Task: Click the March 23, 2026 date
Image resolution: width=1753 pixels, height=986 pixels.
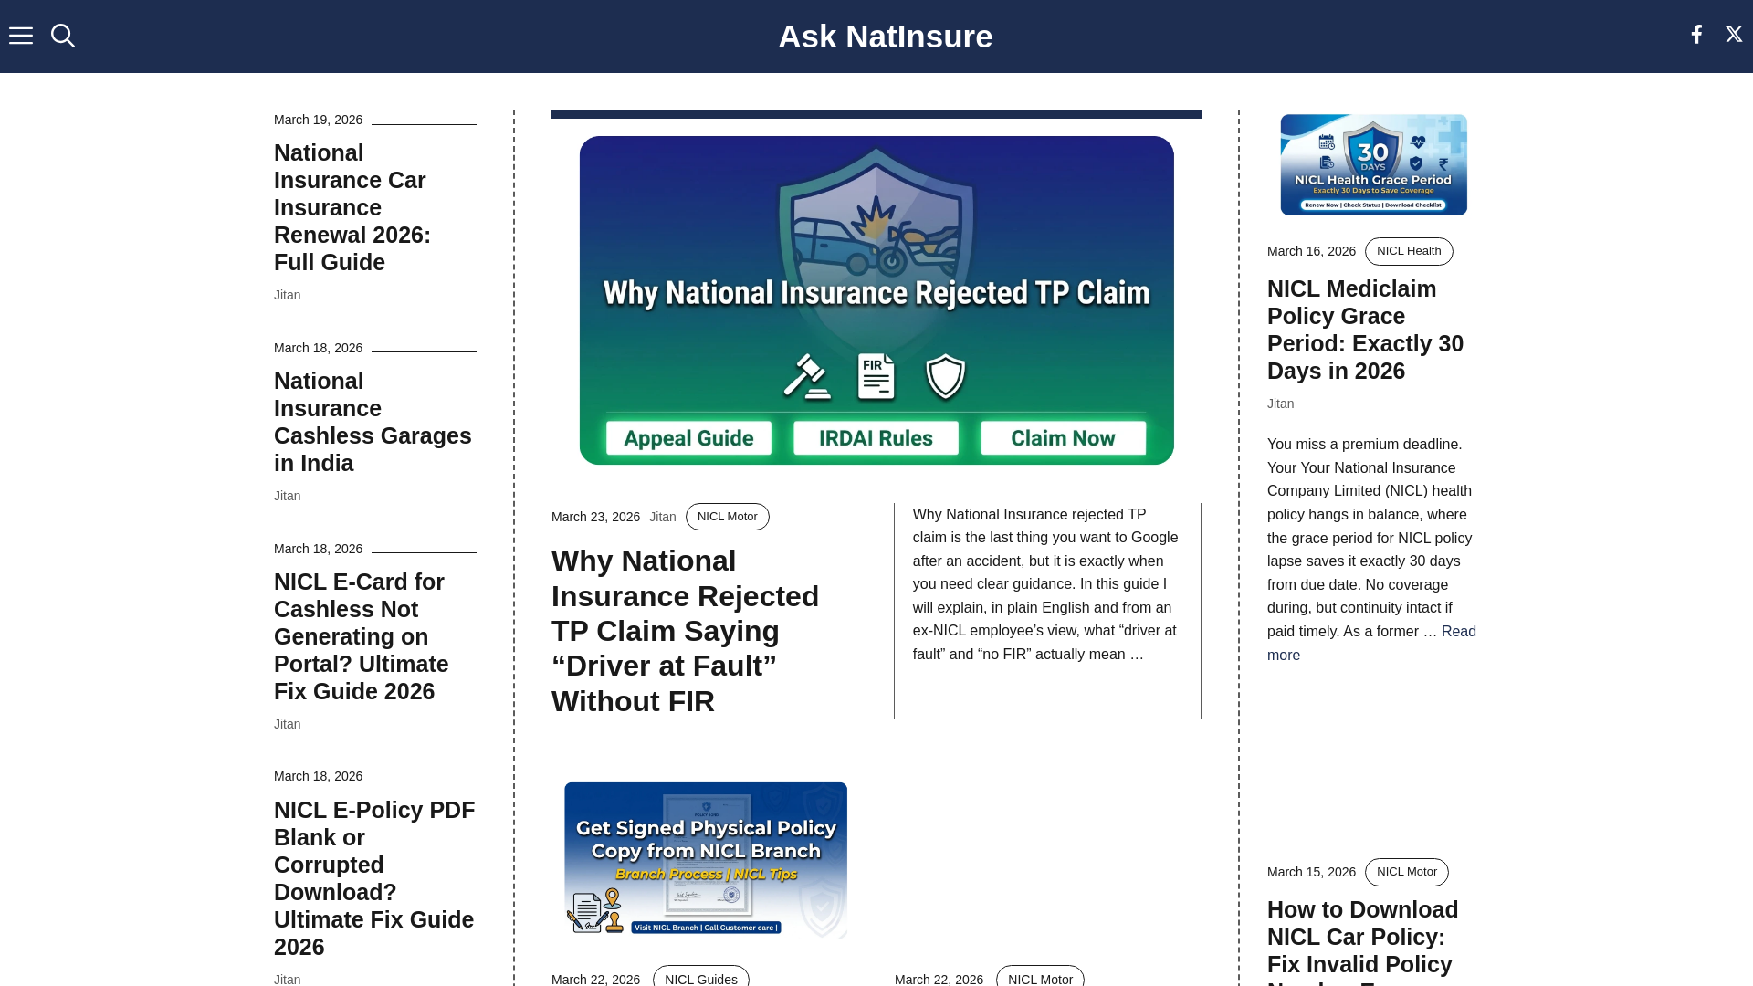Action: click(x=595, y=517)
